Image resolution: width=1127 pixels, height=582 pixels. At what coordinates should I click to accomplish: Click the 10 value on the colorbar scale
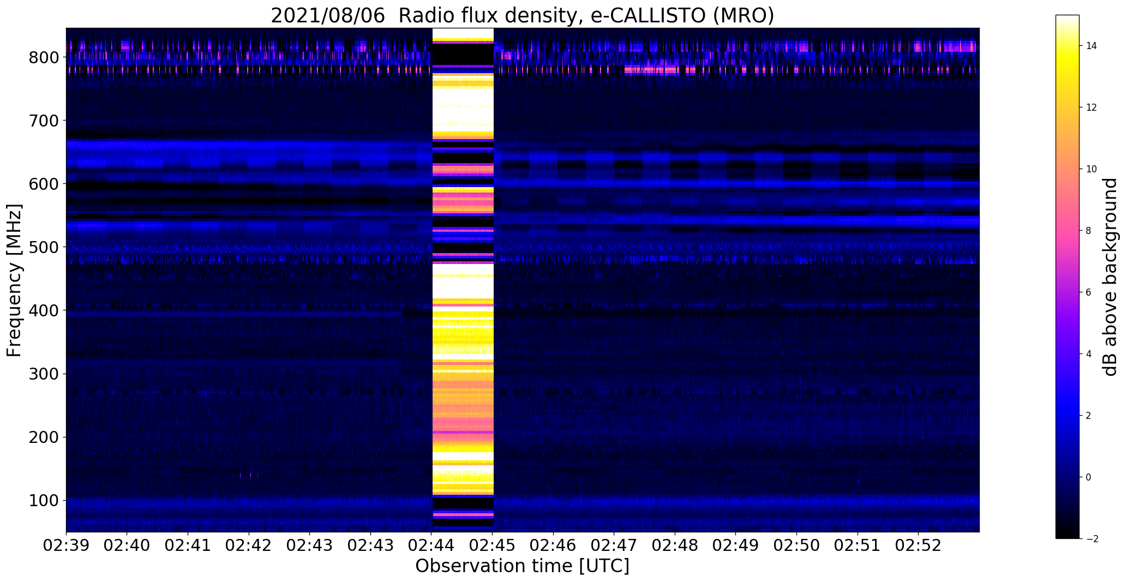1092,169
